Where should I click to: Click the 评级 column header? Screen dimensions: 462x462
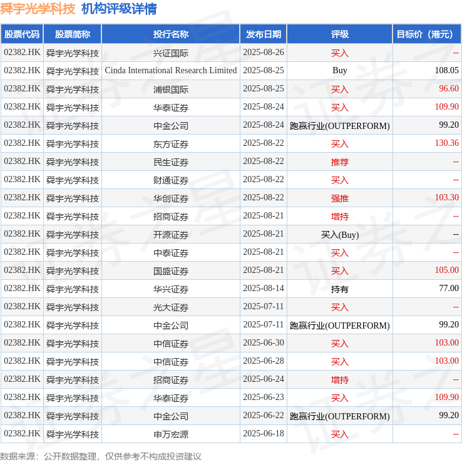click(x=340, y=34)
